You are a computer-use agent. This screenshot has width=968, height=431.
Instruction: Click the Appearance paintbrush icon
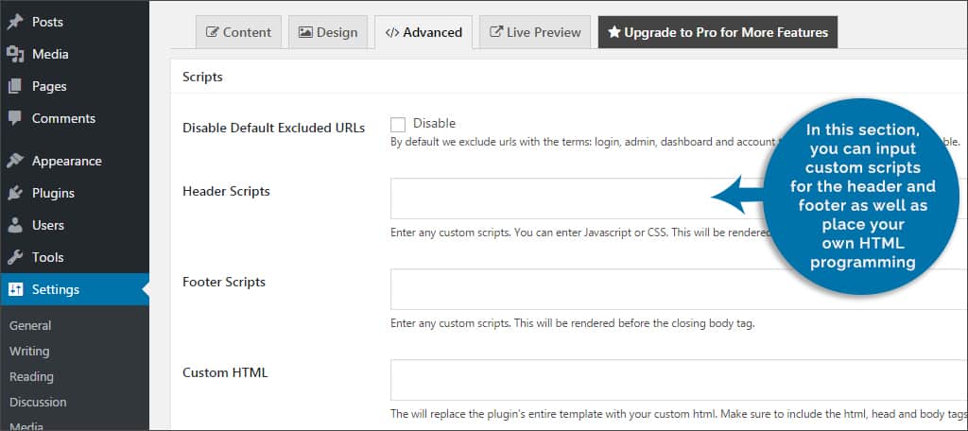tap(15, 162)
